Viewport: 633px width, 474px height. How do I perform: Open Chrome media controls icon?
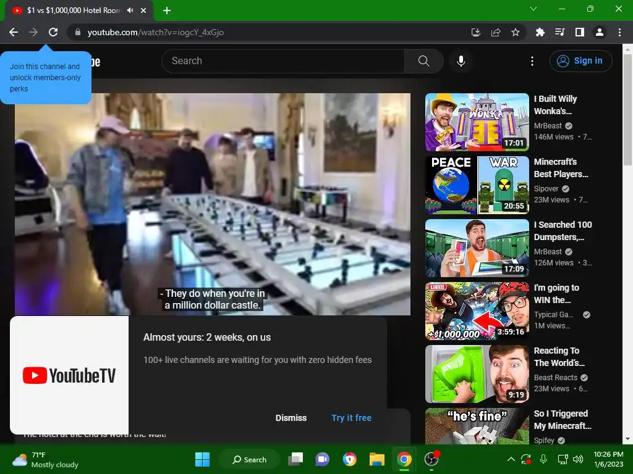pos(559,32)
